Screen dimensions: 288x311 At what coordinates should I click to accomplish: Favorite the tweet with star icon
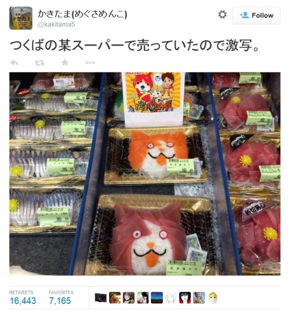pyautogui.click(x=65, y=62)
